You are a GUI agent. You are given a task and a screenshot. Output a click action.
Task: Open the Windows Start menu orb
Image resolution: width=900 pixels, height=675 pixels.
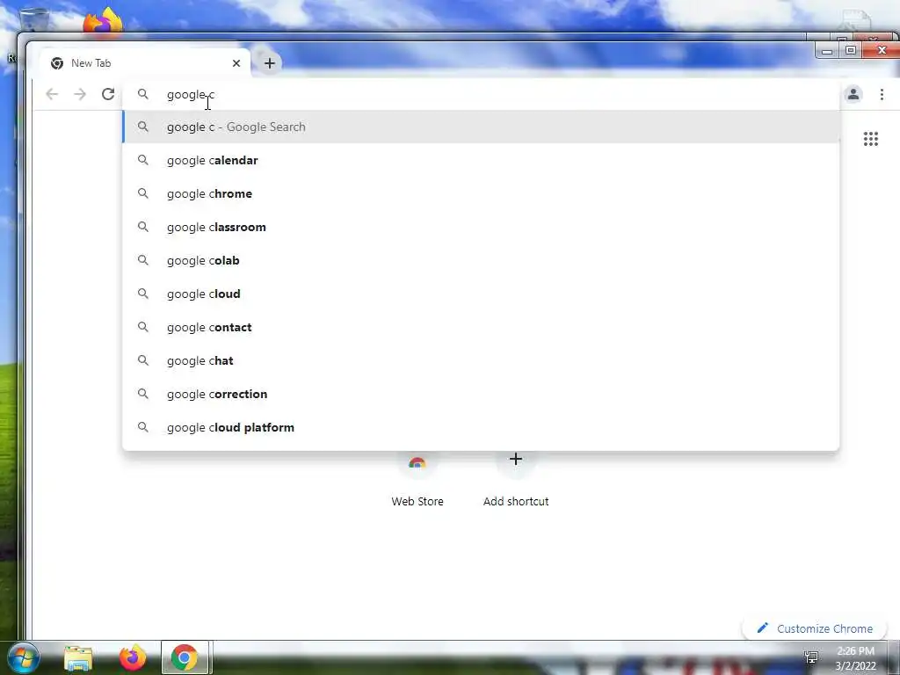coord(23,657)
